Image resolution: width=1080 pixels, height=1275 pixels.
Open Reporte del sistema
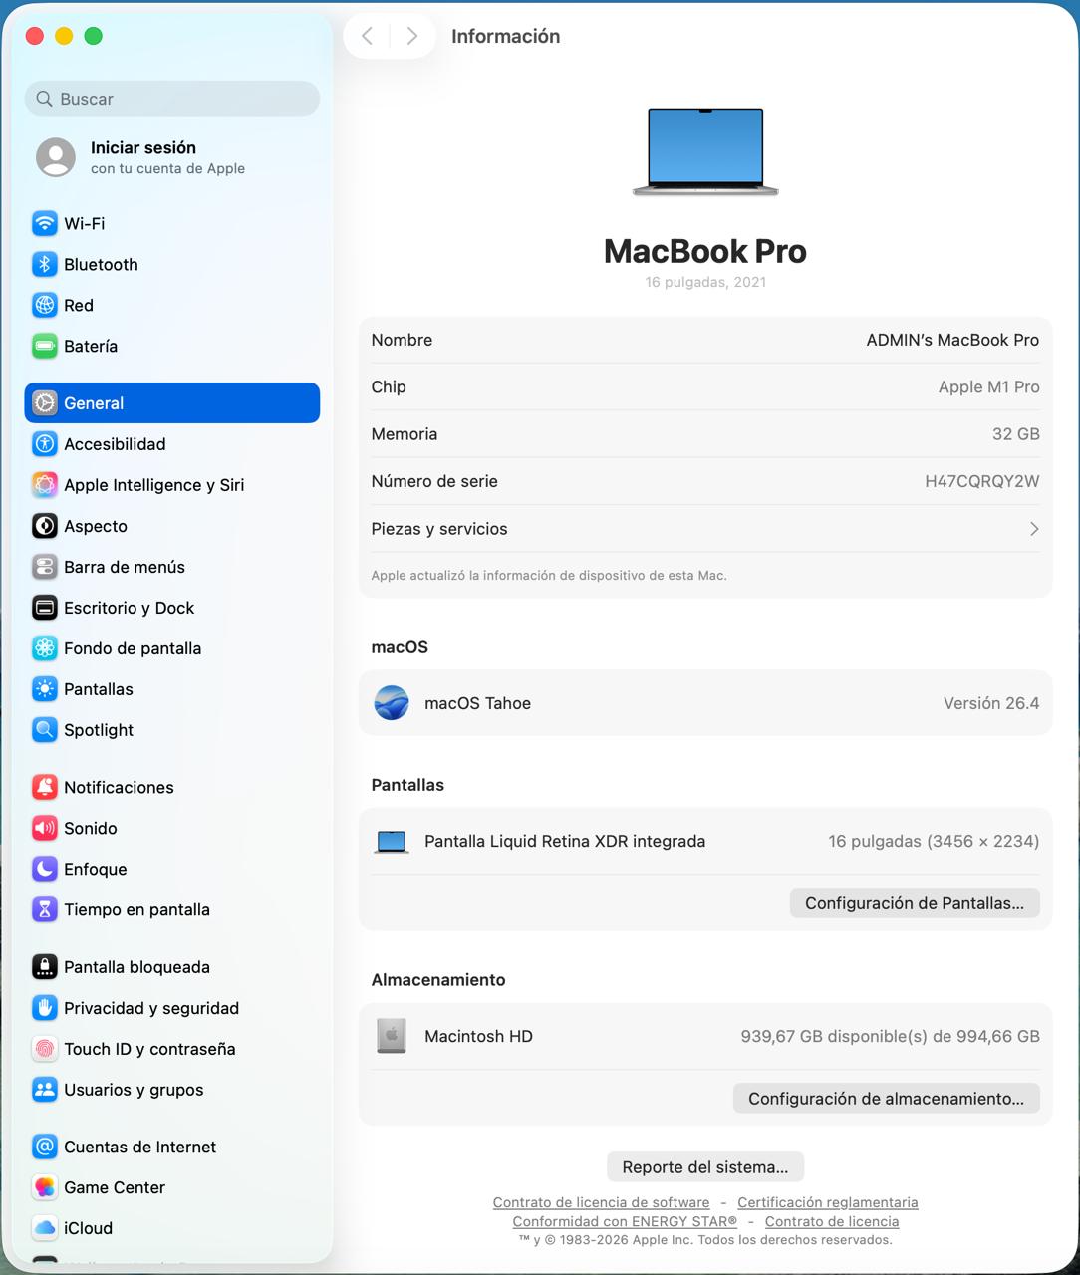(x=704, y=1166)
